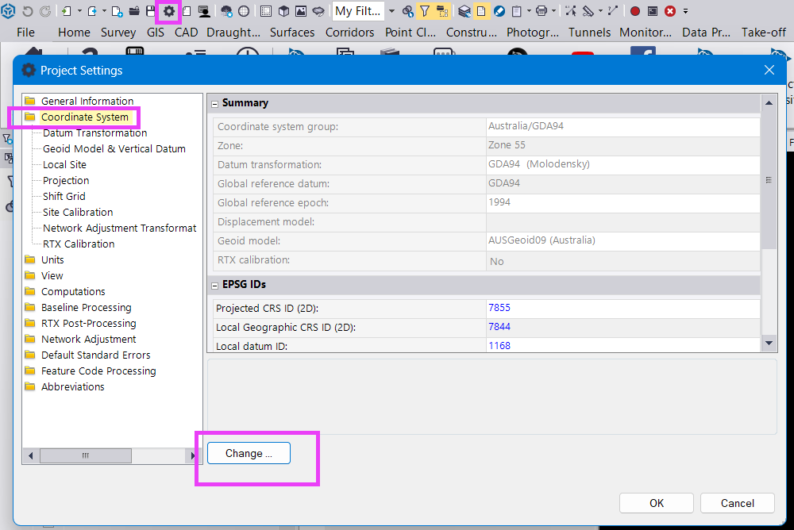Collapse the EPSG IDs section
The width and height of the screenshot is (794, 530).
(214, 284)
